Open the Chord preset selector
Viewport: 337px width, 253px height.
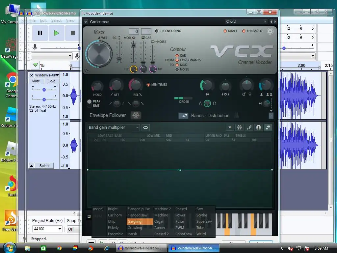coord(246,21)
